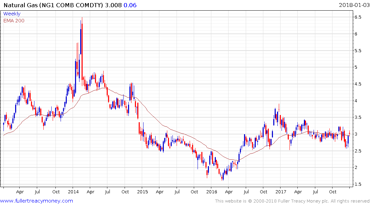Click the Weekly interval label
The width and height of the screenshot is (370, 206).
pyautogui.click(x=12, y=14)
